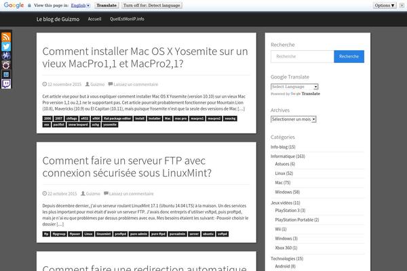Click the ftpgroup tag
The image size is (407, 271).
click(59, 234)
